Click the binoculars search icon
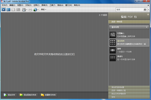 click(145, 10)
